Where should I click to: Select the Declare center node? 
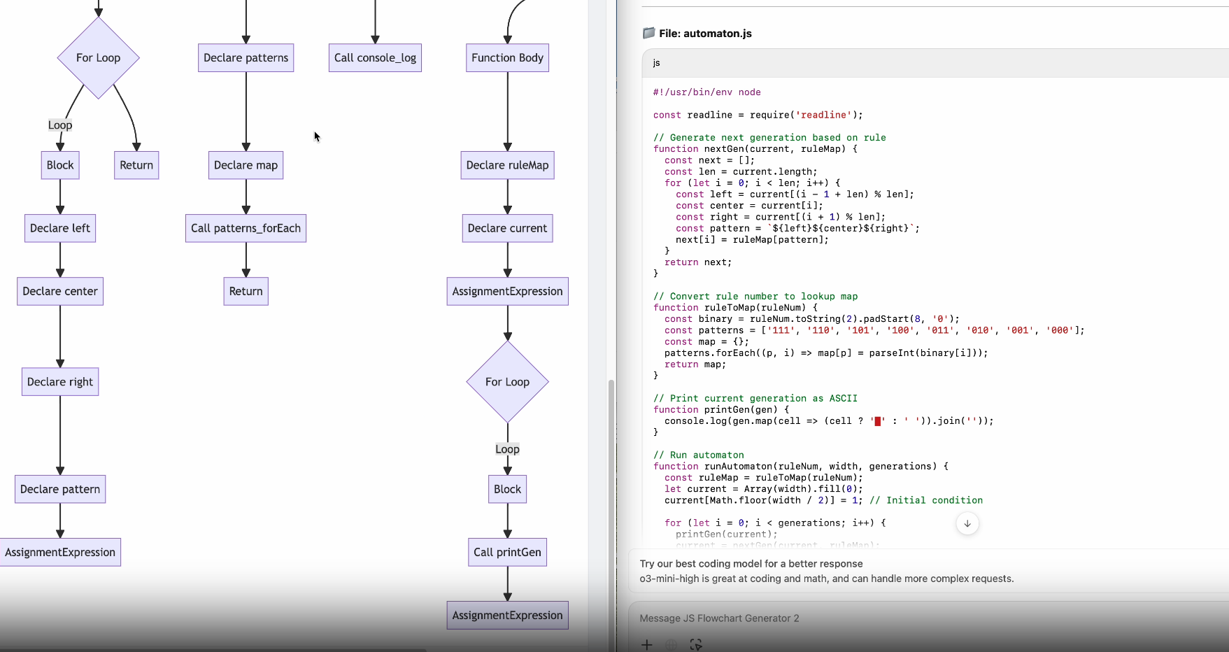60,292
